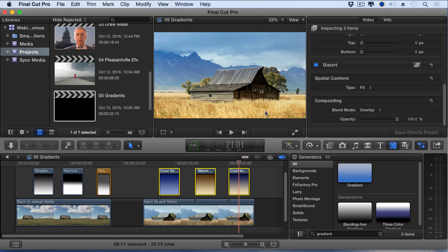Reset the Distort parameters
448x252 pixels.
pos(431,65)
